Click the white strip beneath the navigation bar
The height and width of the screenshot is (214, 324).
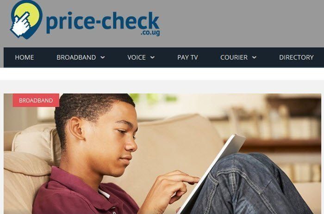(x=162, y=74)
